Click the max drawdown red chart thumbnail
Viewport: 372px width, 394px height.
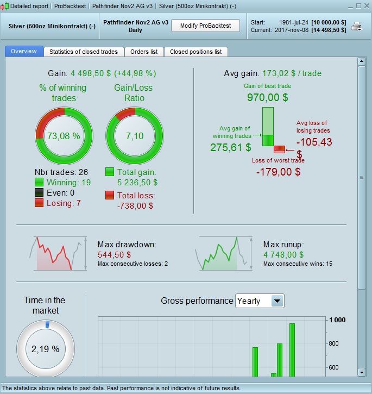tap(58, 254)
